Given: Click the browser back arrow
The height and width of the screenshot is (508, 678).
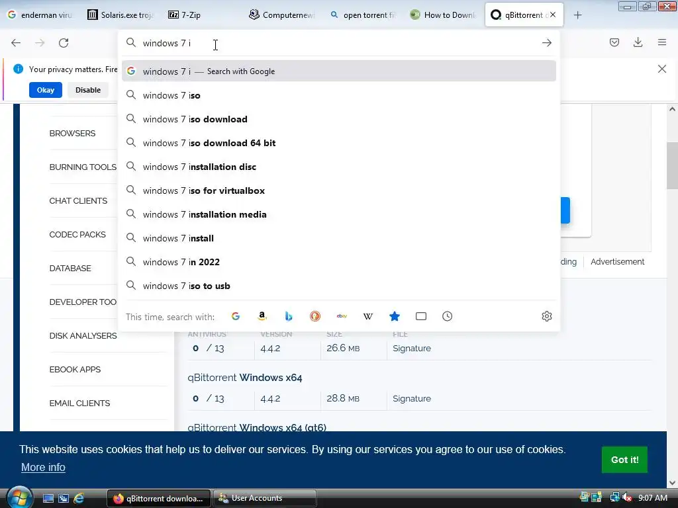Looking at the screenshot, I should coord(16,43).
